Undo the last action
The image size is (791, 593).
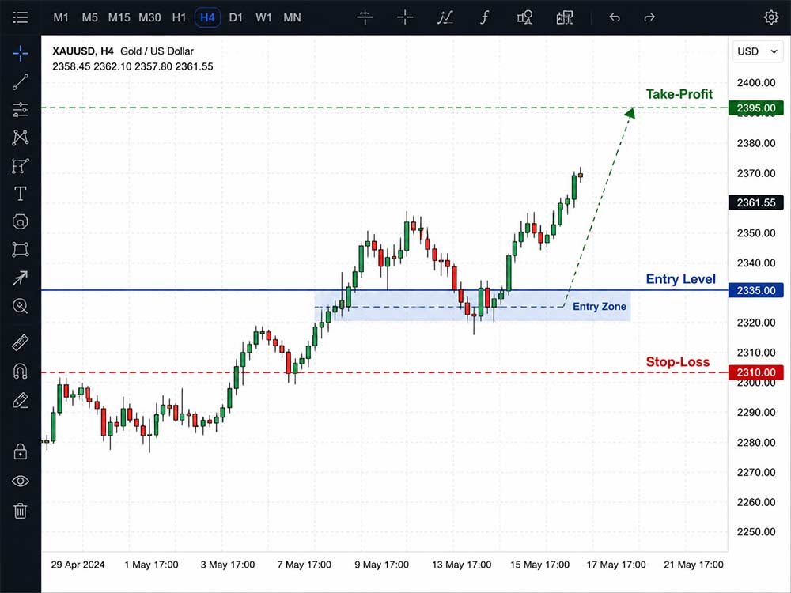[x=614, y=17]
